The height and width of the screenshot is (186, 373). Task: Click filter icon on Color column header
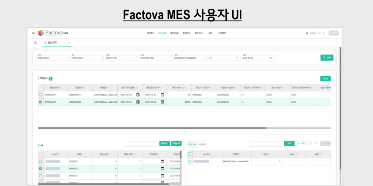[297, 154]
